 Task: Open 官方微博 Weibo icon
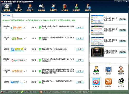point(96,82)
